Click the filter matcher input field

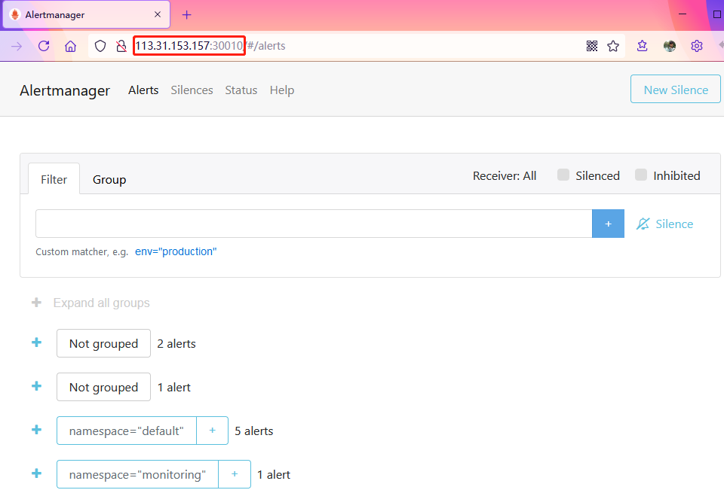point(313,224)
